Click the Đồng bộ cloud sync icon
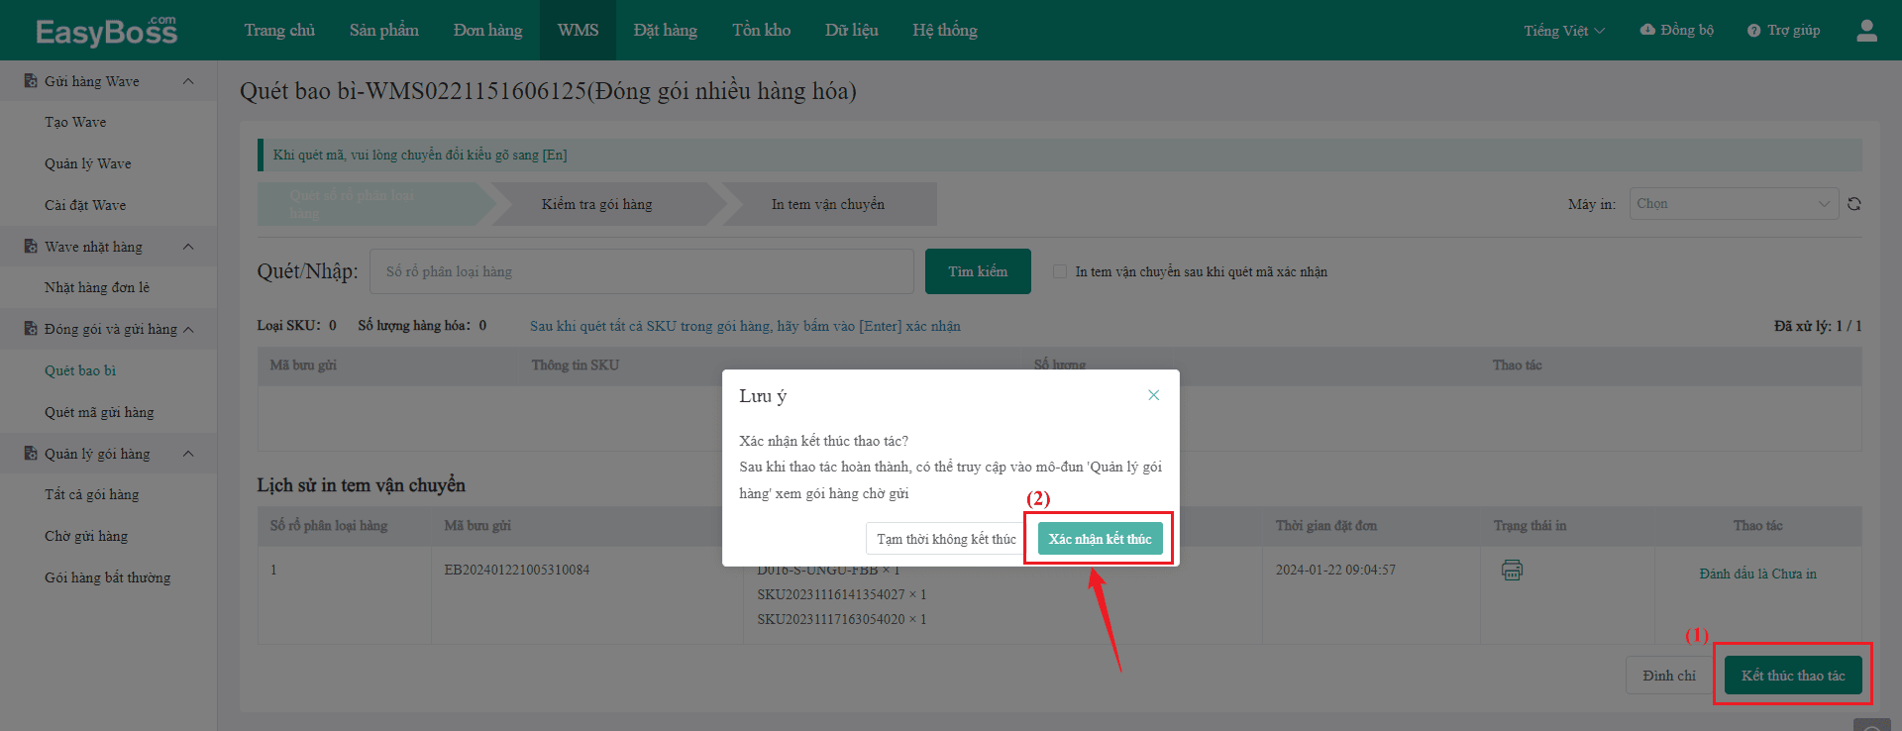Viewport: 1902px width, 731px height. pyautogui.click(x=1647, y=31)
